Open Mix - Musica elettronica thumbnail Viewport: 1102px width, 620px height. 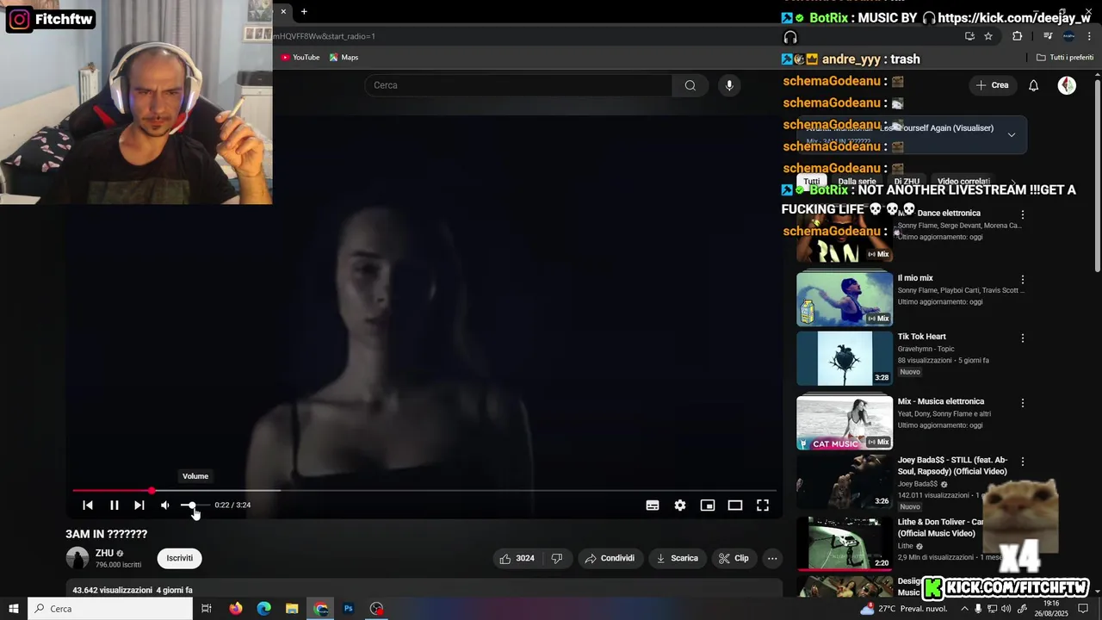click(x=845, y=423)
